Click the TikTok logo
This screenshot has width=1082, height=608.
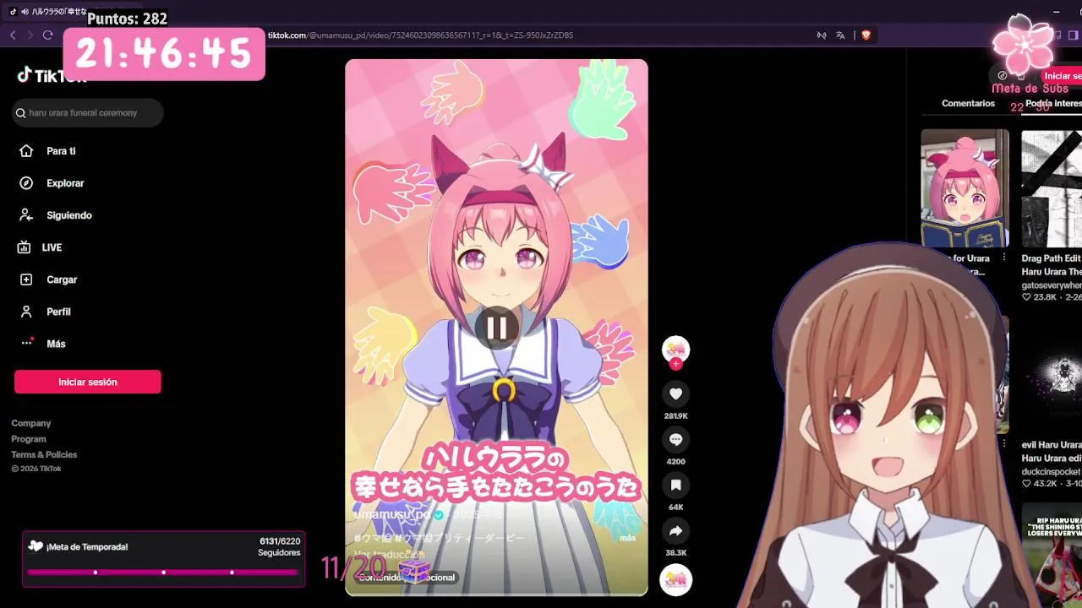(x=52, y=76)
